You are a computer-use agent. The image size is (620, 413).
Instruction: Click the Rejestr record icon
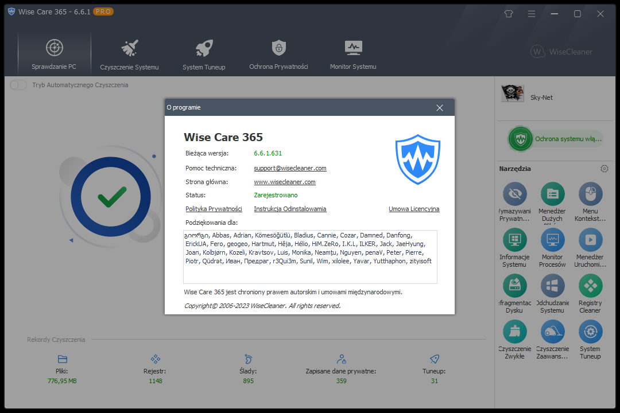(156, 359)
